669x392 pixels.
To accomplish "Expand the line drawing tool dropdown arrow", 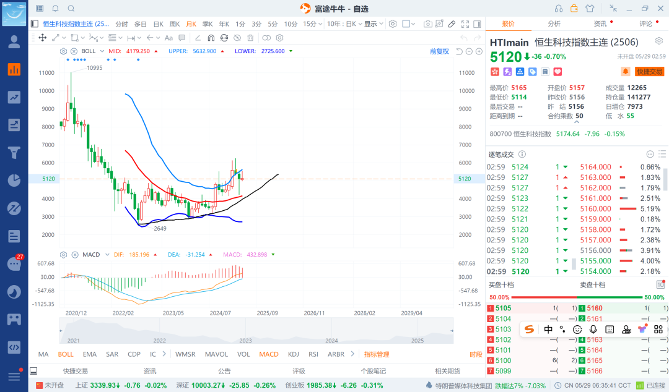I will pos(64,38).
